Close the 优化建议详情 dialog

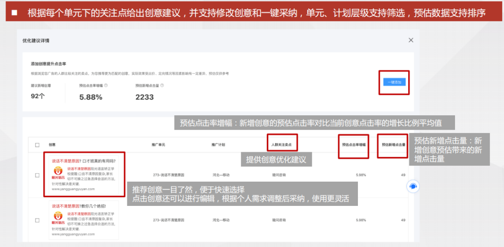pos(411,40)
